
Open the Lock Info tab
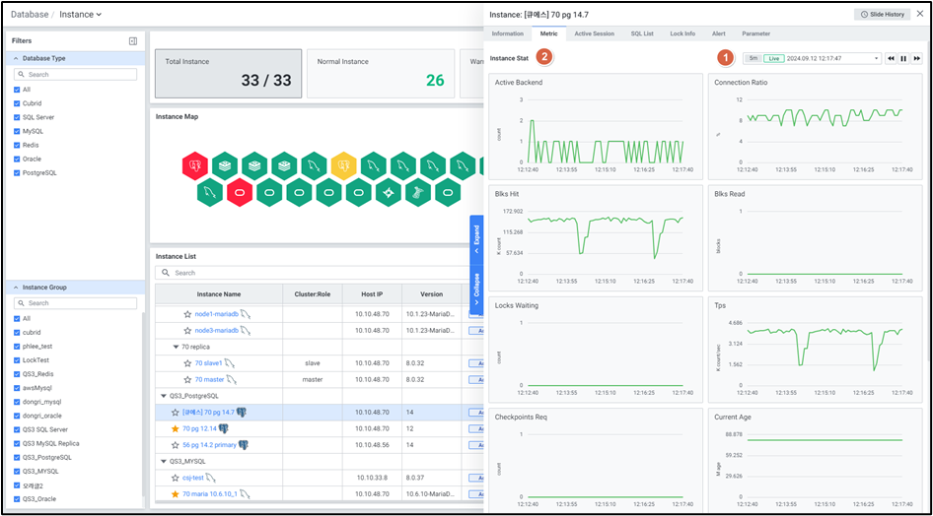pos(682,33)
